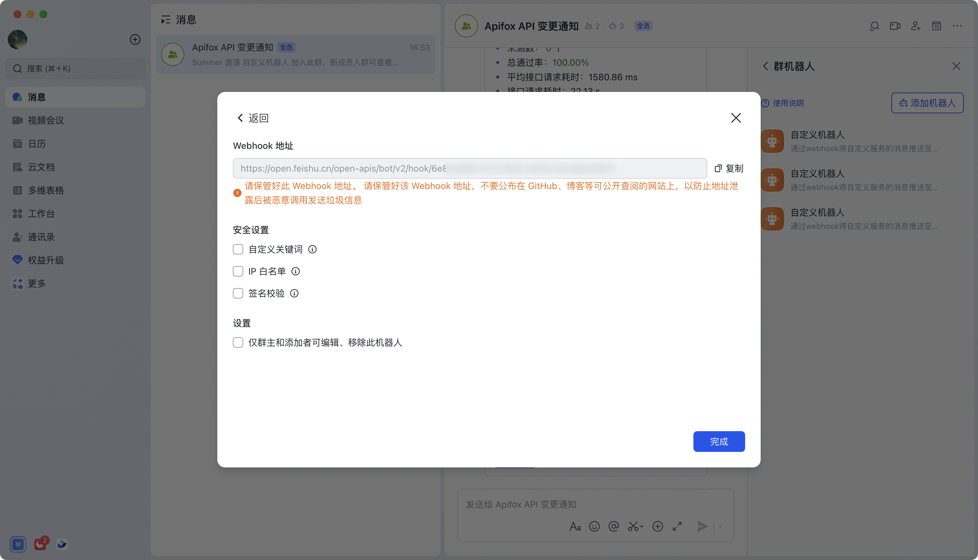Click the add member icon in chat header
The height and width of the screenshot is (560, 978).
click(x=916, y=26)
